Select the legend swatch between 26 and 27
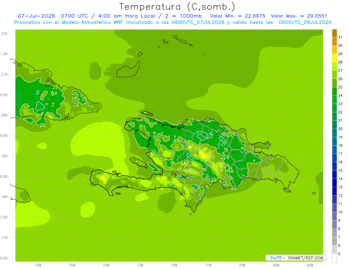Viewport: 348px width, 269px height. pos(334,75)
